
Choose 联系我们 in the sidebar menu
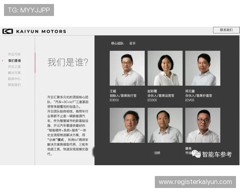(14, 85)
